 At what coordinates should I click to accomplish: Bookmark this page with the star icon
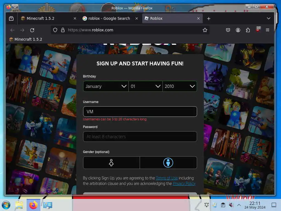tap(205, 30)
